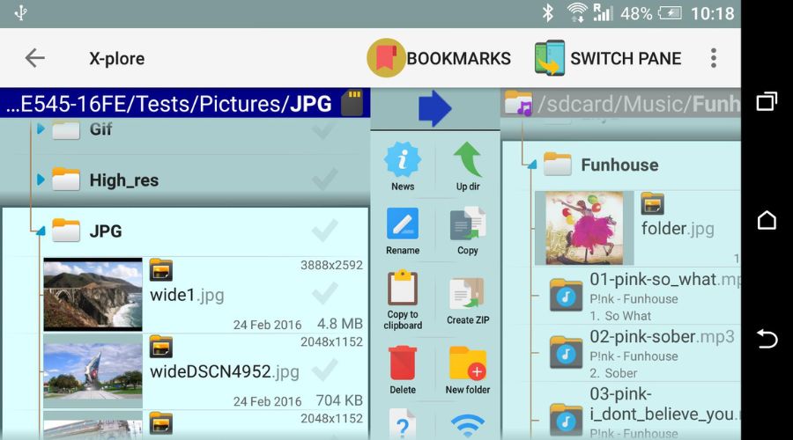Click the 3888x2592 resolution text

pyautogui.click(x=332, y=265)
